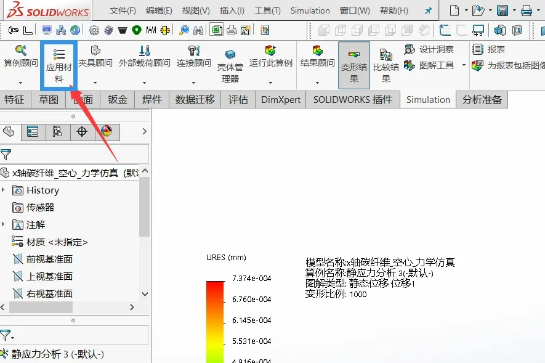545x363 pixels.
Task: Open the dropdown arrow under 算例顾问
Action: click(x=20, y=83)
